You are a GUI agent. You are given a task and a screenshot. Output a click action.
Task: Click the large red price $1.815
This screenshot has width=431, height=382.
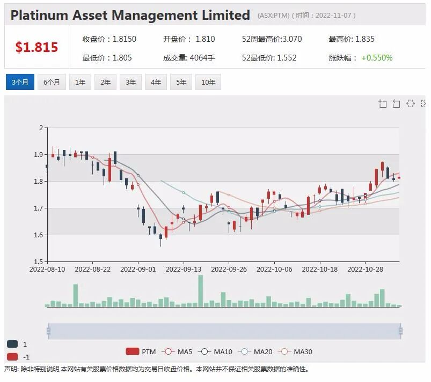(x=36, y=47)
